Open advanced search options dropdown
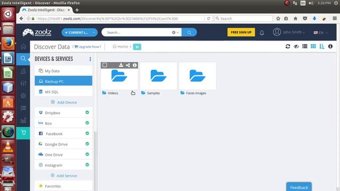Viewport: 340px width, 191px height. 175,32
